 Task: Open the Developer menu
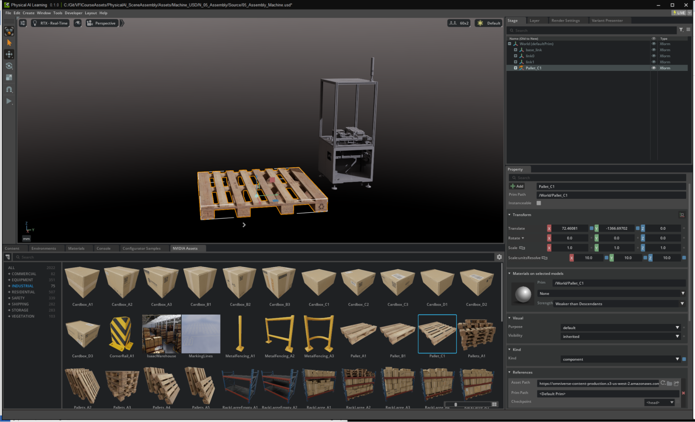73,13
